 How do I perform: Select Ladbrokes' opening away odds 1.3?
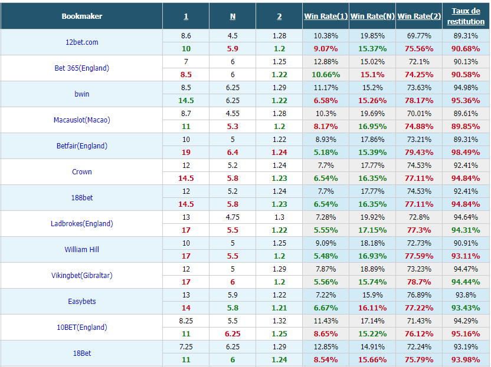click(279, 217)
